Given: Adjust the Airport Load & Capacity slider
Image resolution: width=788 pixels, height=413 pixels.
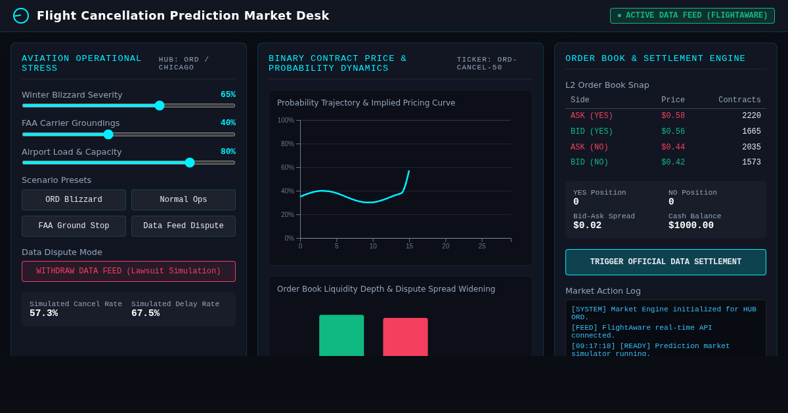Looking at the screenshot, I should click(x=129, y=163).
